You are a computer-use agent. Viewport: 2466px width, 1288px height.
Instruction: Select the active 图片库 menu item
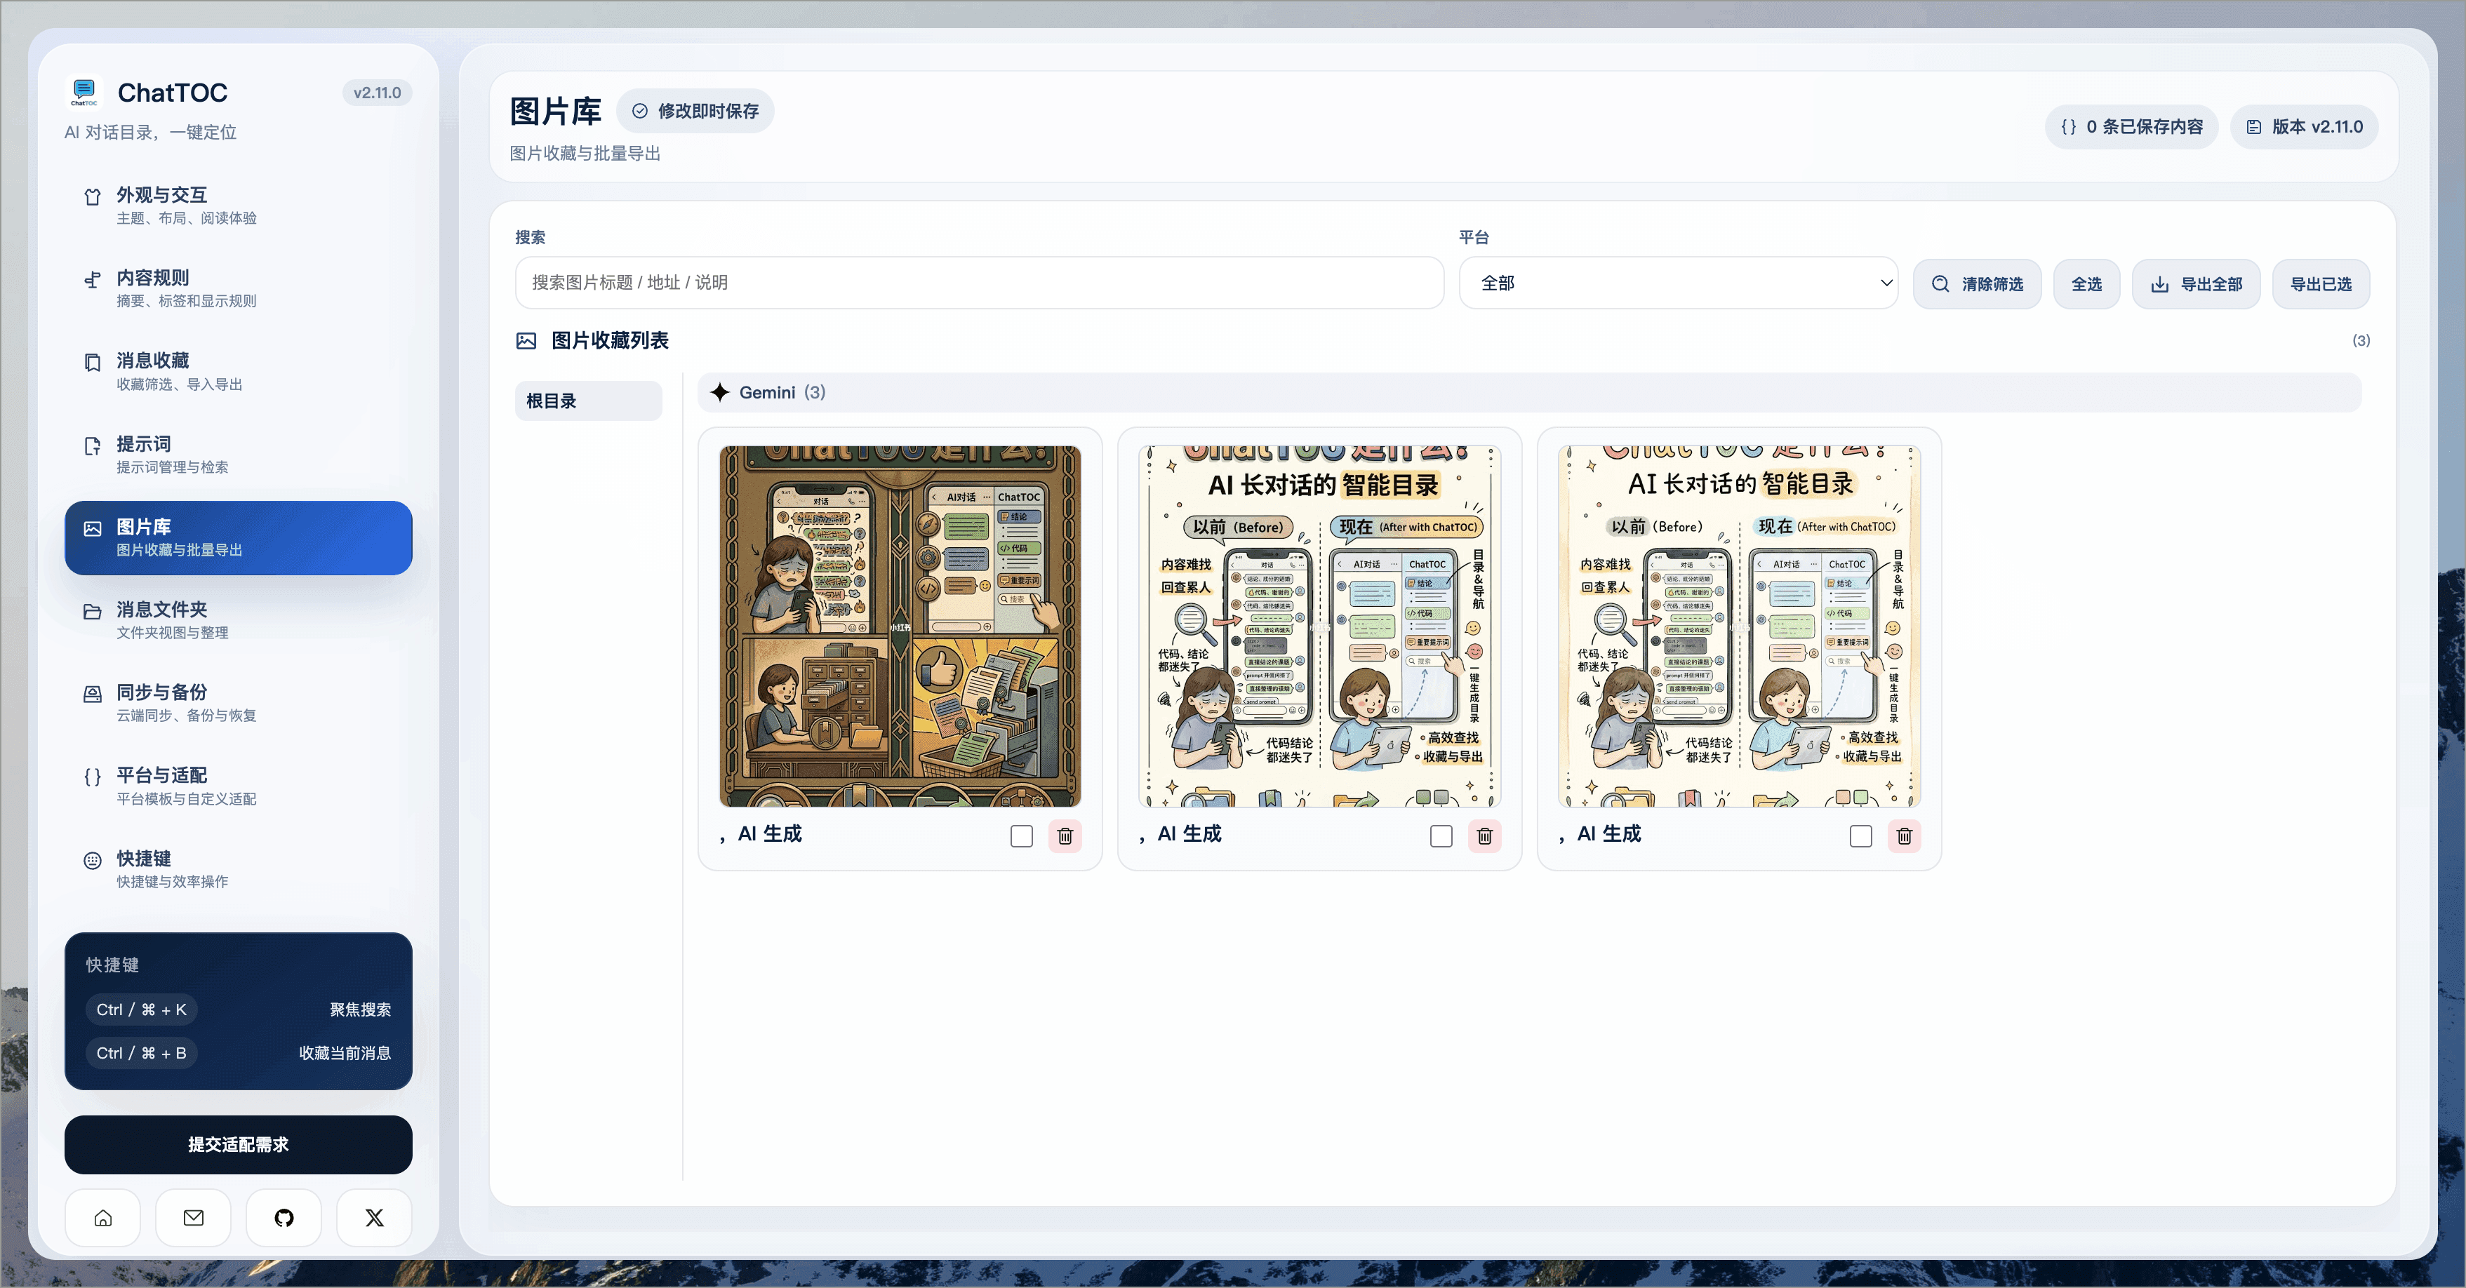click(x=239, y=538)
